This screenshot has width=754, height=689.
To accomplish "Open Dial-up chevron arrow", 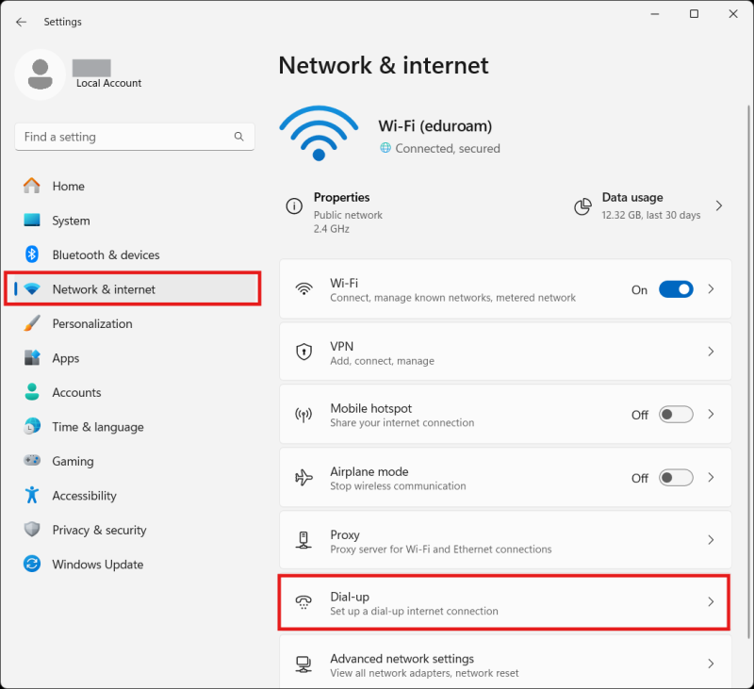I will pyautogui.click(x=711, y=602).
